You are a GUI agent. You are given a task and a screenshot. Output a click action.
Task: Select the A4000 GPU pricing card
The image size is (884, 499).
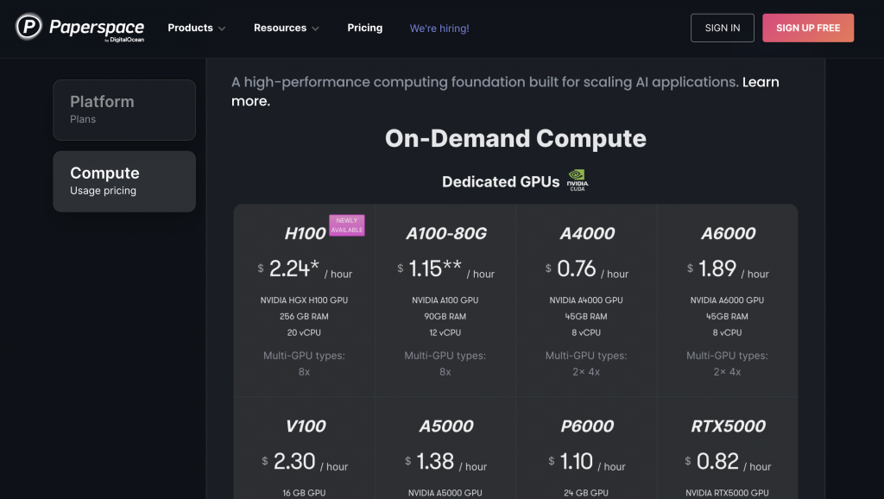point(586,300)
